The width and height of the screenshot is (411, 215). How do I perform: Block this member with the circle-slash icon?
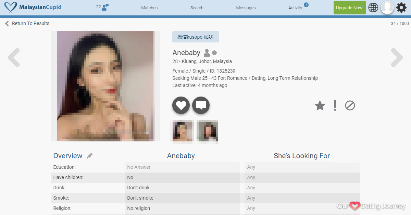click(350, 105)
